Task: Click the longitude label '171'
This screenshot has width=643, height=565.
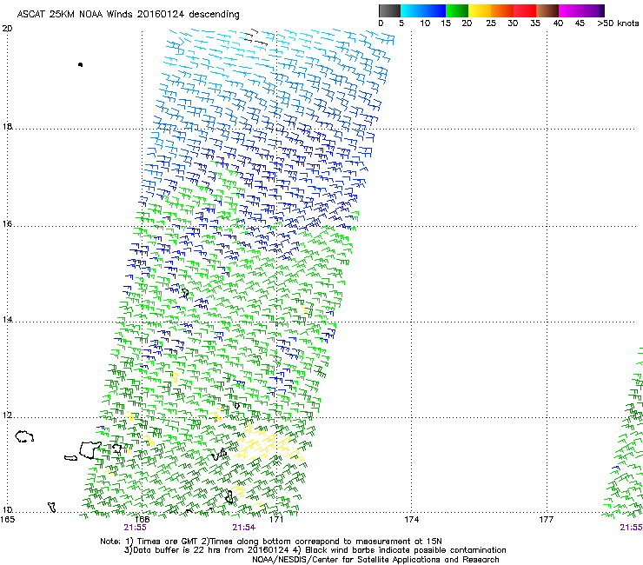Action: [x=276, y=520]
